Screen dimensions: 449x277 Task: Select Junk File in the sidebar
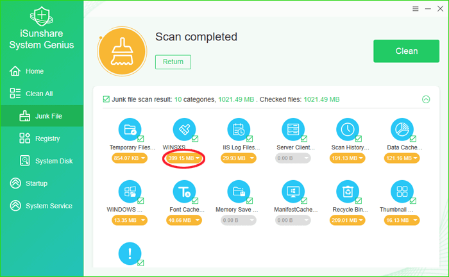point(42,116)
